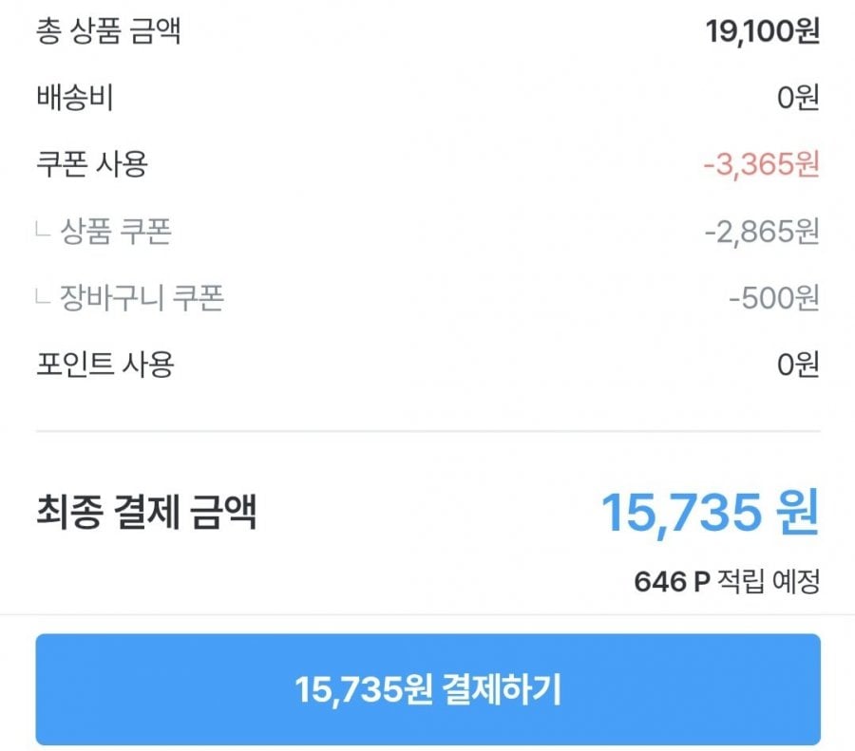855x751 pixels.
Task: Click the red -3,365원 coupon discount
Action: tap(761, 165)
